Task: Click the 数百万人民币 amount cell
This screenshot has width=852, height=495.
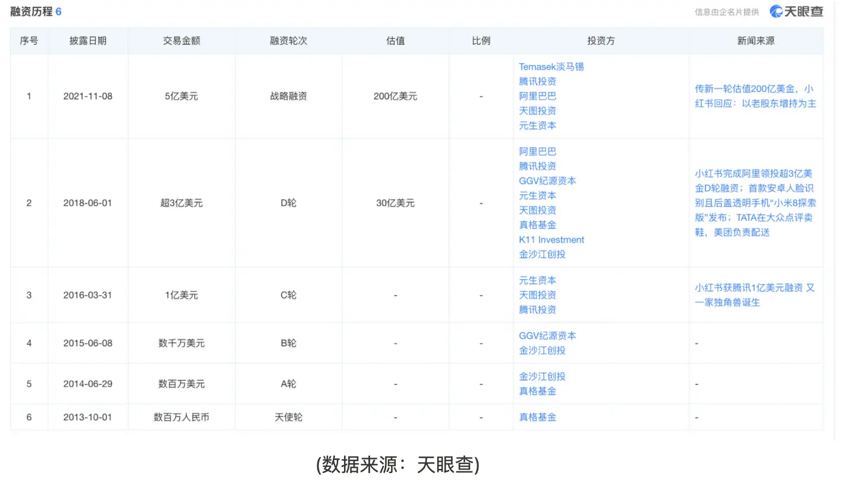Action: 182,417
